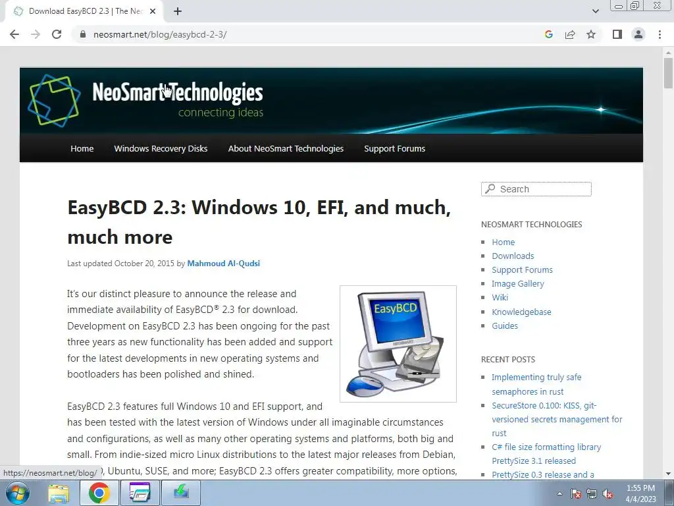The height and width of the screenshot is (506, 674).
Task: Click the scrollbar down arrow
Action: point(668,474)
